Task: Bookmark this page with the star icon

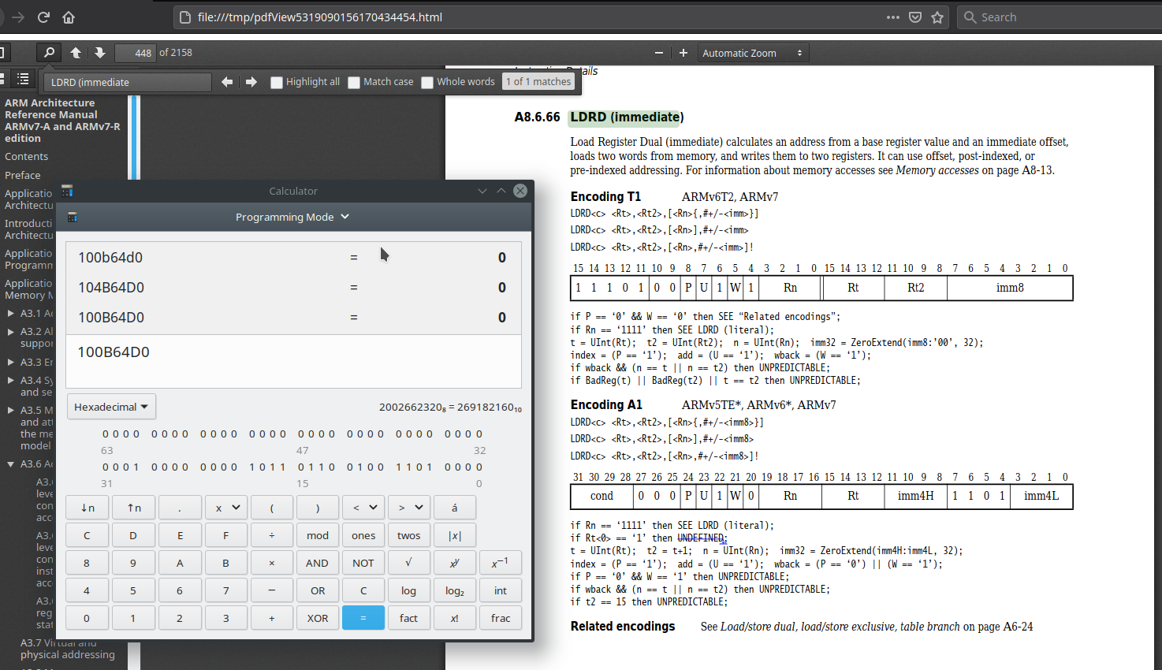Action: coord(937,17)
